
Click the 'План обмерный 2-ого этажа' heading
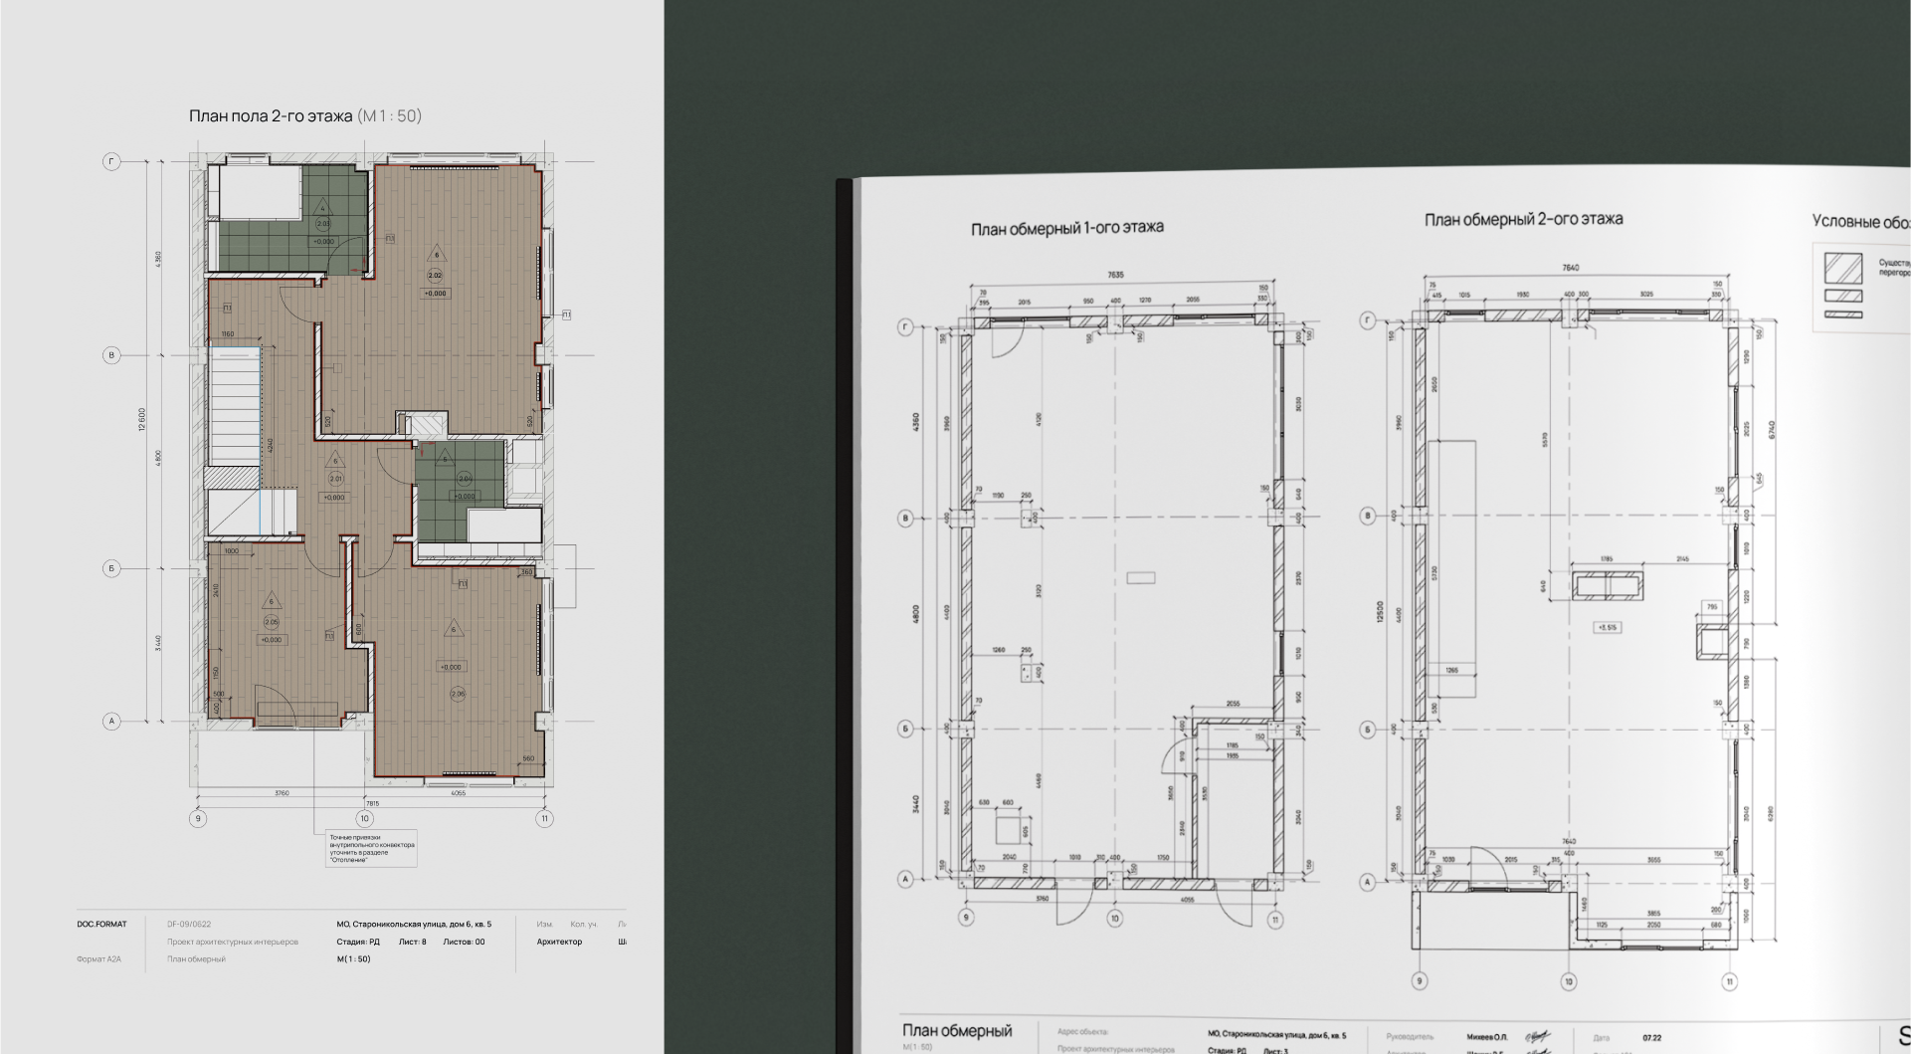[x=1523, y=219]
